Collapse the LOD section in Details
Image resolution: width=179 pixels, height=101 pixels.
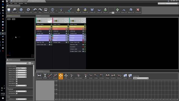(x=7, y=97)
